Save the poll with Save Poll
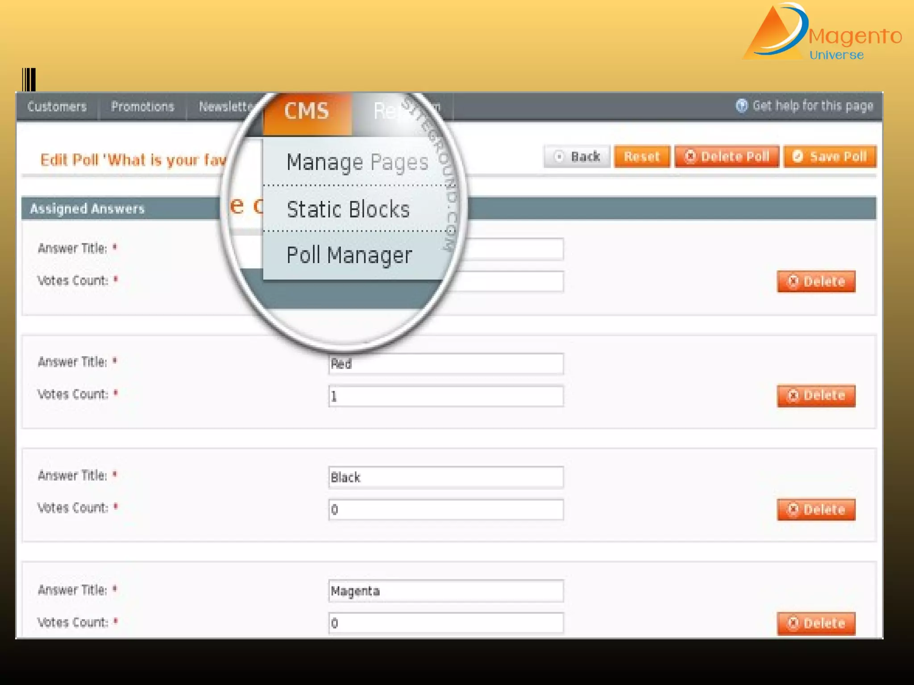The height and width of the screenshot is (685, 914). pyautogui.click(x=830, y=157)
